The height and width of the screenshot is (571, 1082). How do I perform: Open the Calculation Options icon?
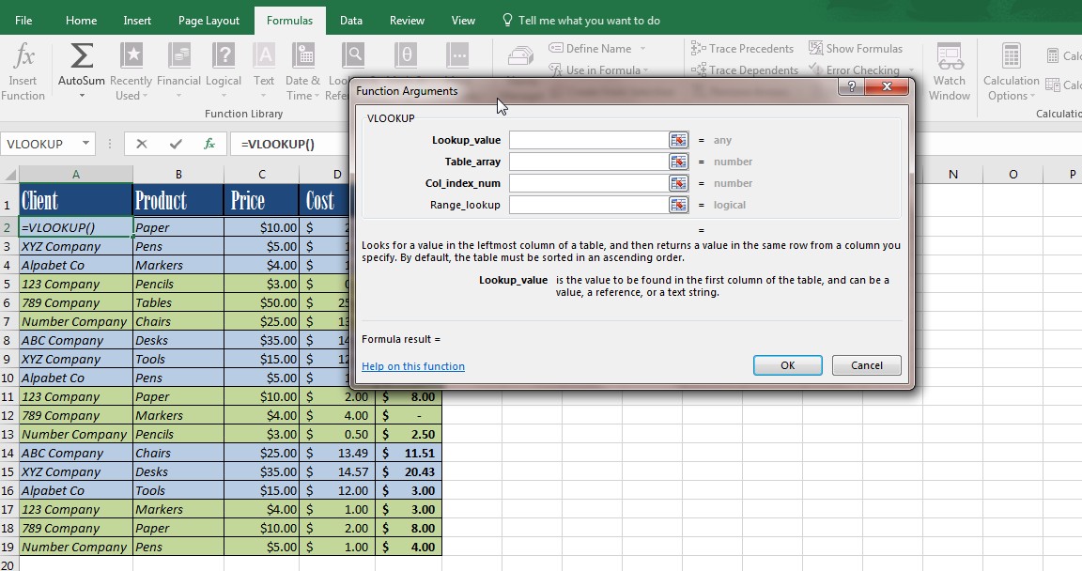point(1011,55)
